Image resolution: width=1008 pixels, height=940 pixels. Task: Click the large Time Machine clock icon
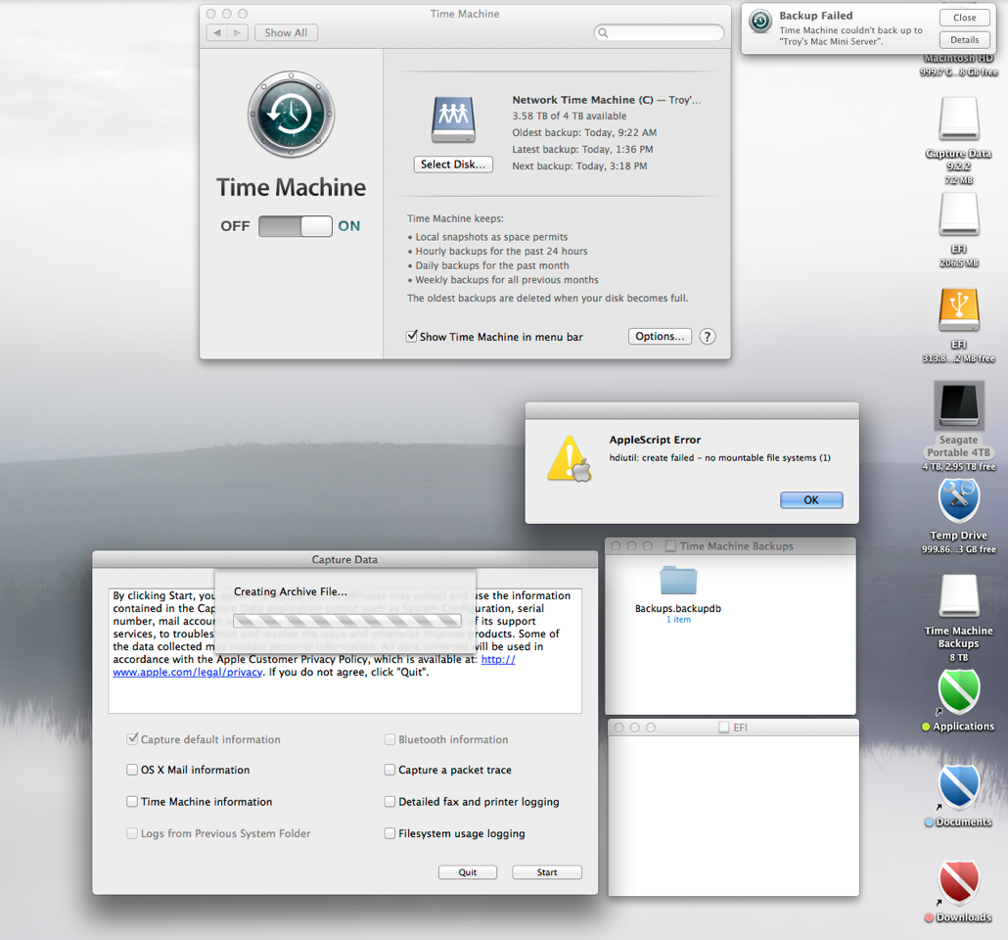pos(291,116)
